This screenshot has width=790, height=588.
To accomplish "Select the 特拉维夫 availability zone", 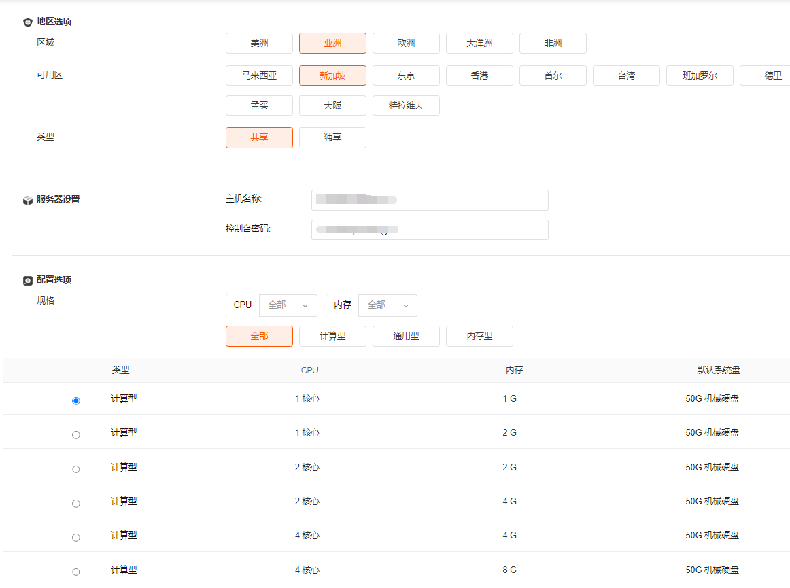I will (x=406, y=106).
